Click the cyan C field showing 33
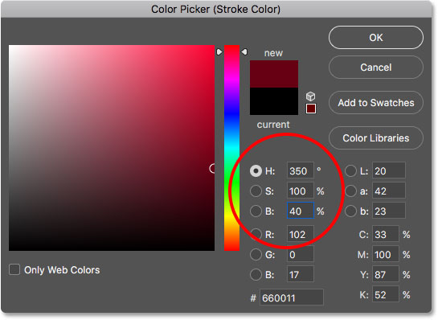This screenshot has height=320, width=438. (386, 234)
